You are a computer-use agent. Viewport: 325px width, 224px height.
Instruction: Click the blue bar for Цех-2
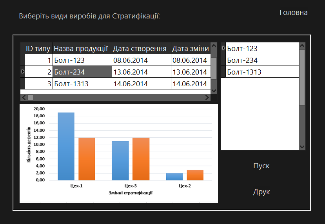tap(174, 177)
